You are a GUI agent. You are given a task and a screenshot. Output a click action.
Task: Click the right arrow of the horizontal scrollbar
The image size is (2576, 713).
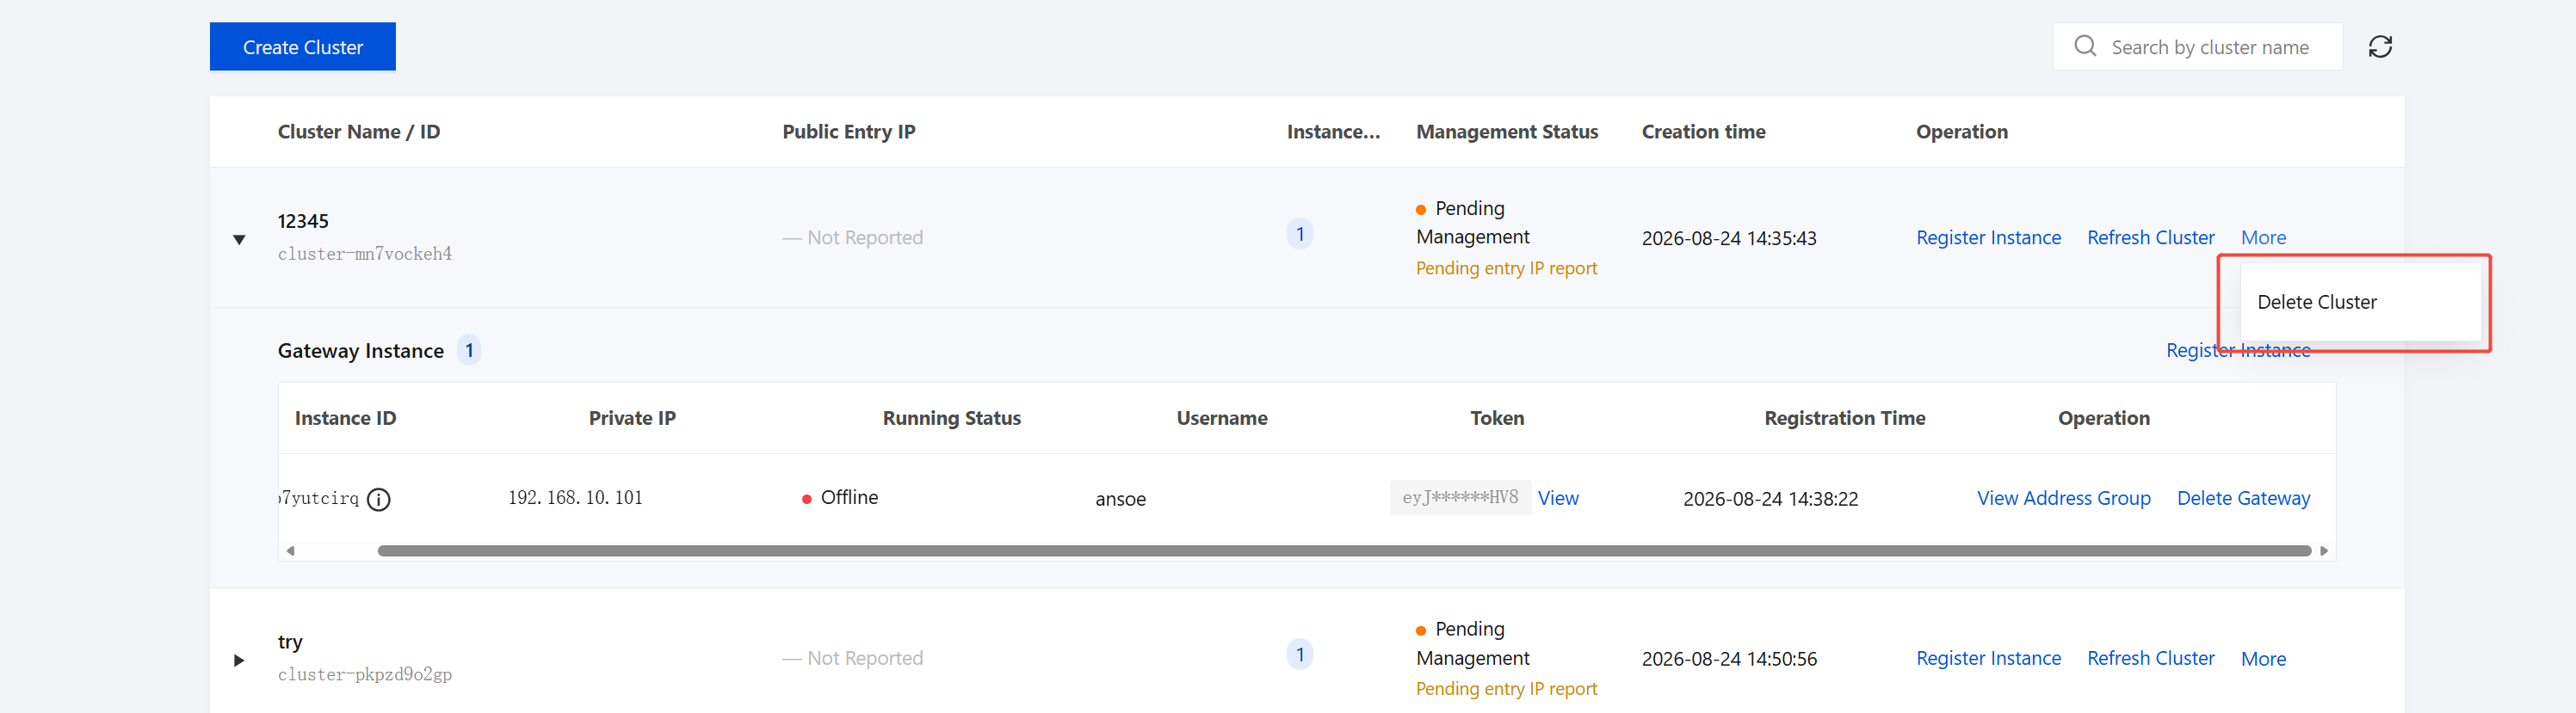(2324, 551)
